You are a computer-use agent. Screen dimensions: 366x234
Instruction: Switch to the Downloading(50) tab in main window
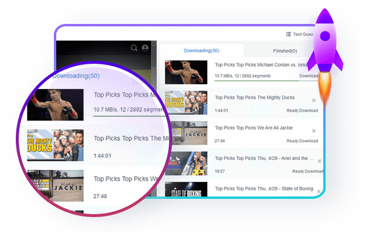(201, 50)
